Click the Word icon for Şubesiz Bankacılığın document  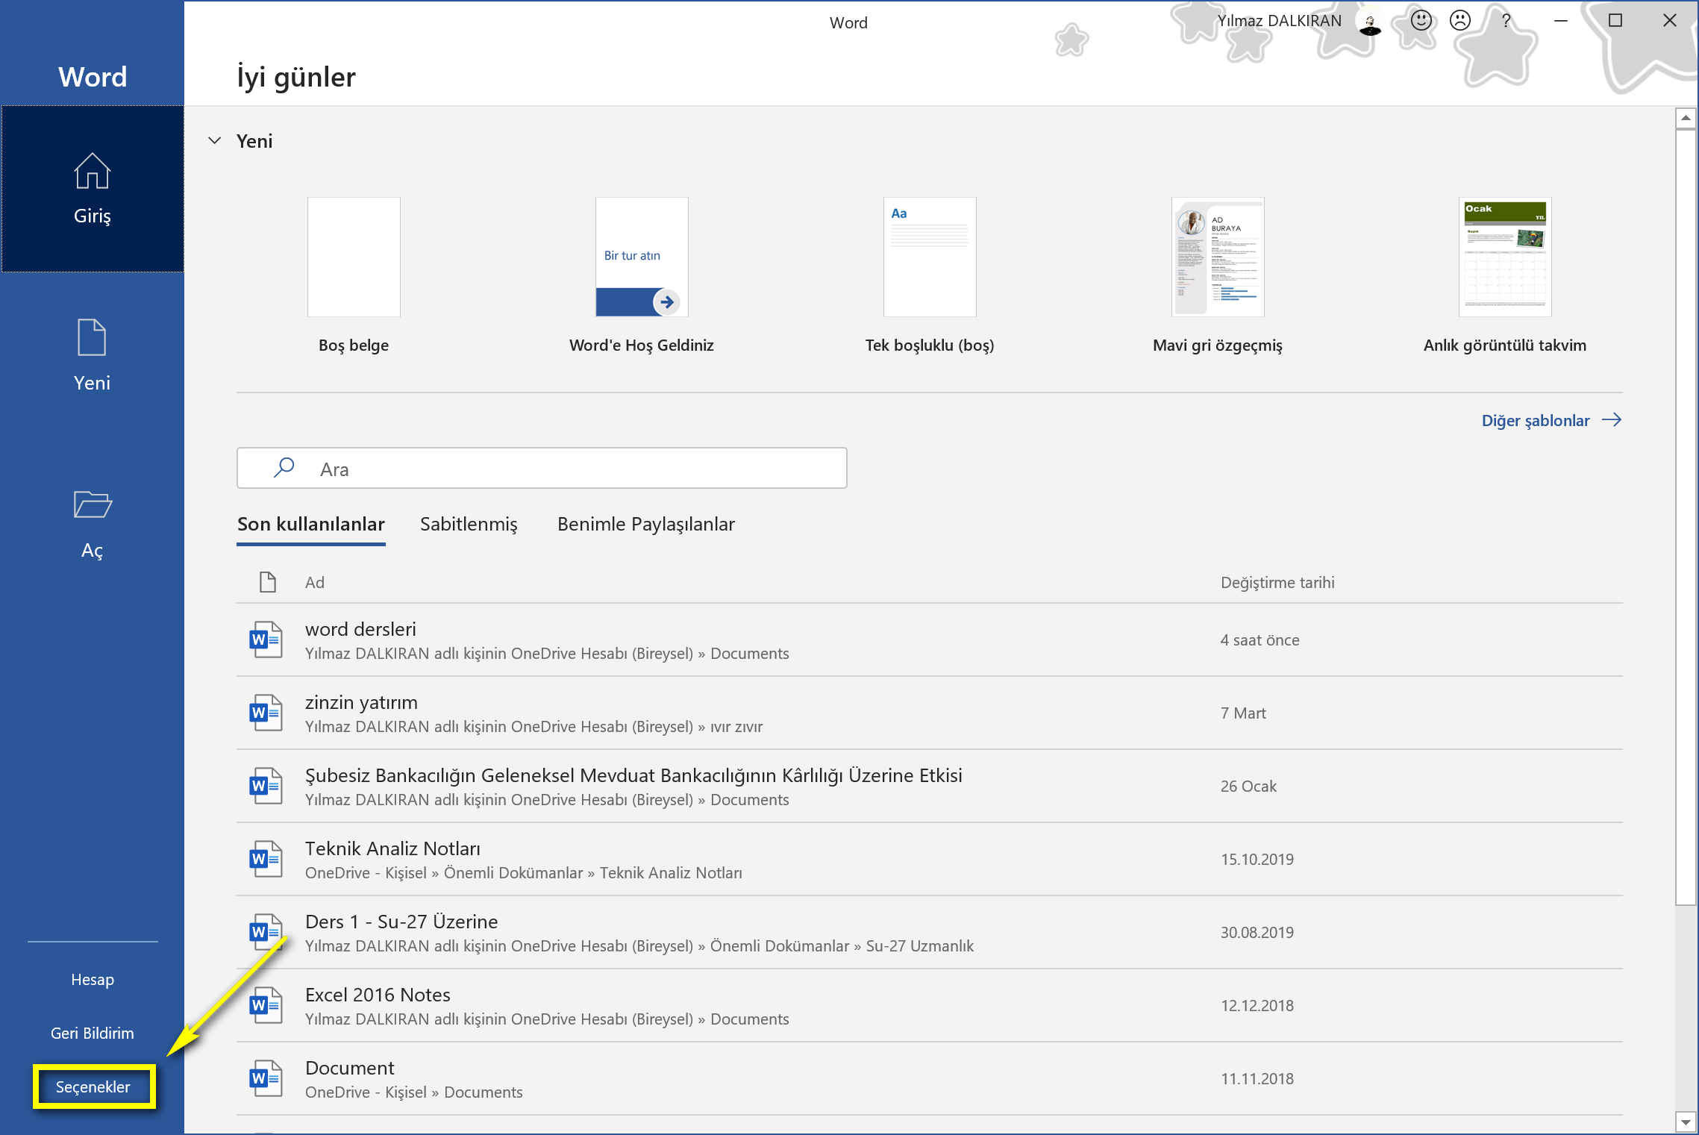pyautogui.click(x=266, y=786)
